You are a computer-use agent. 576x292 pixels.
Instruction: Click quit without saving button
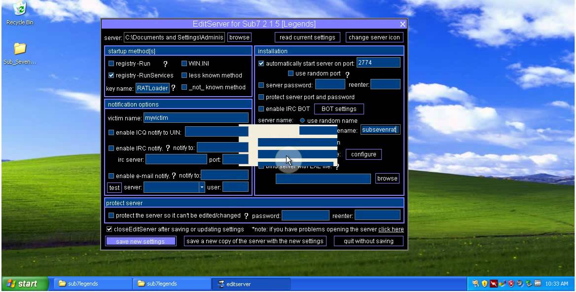[368, 241]
